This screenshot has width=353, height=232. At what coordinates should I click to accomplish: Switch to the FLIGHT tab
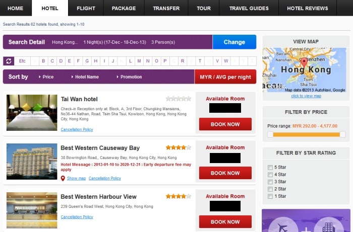point(86,9)
